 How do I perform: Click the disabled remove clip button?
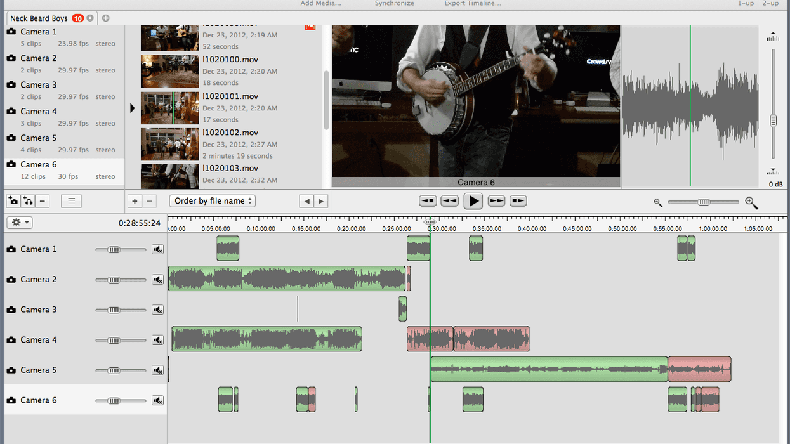click(149, 201)
